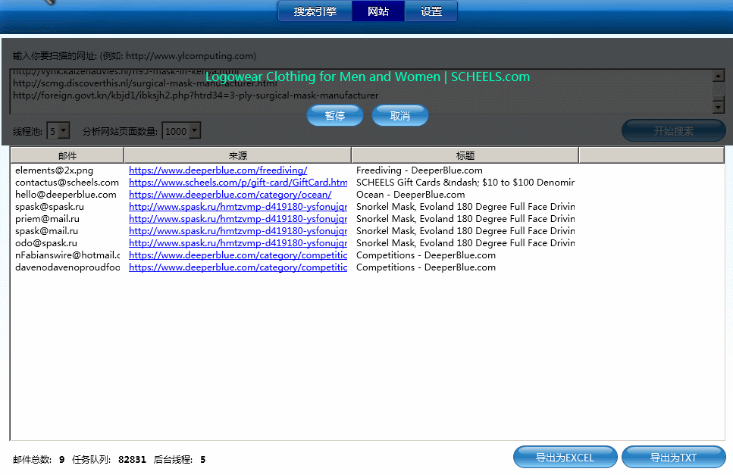
Task: Select title Ocean - DeeperBlue.com
Action: [410, 195]
